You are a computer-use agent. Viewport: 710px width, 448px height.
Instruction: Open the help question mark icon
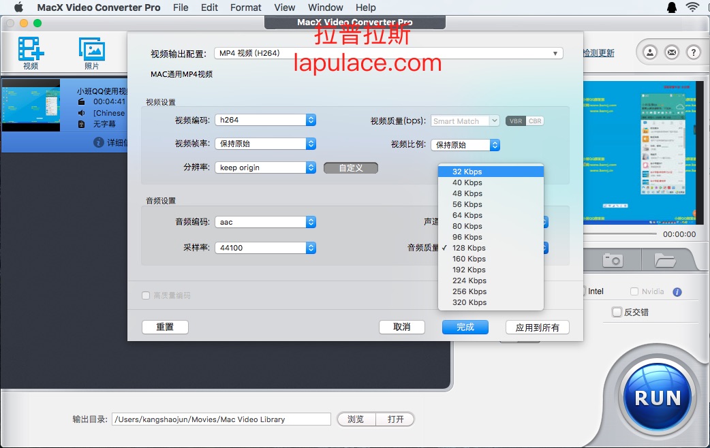coord(693,52)
